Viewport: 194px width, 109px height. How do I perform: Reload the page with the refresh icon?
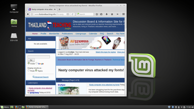click(x=72, y=14)
